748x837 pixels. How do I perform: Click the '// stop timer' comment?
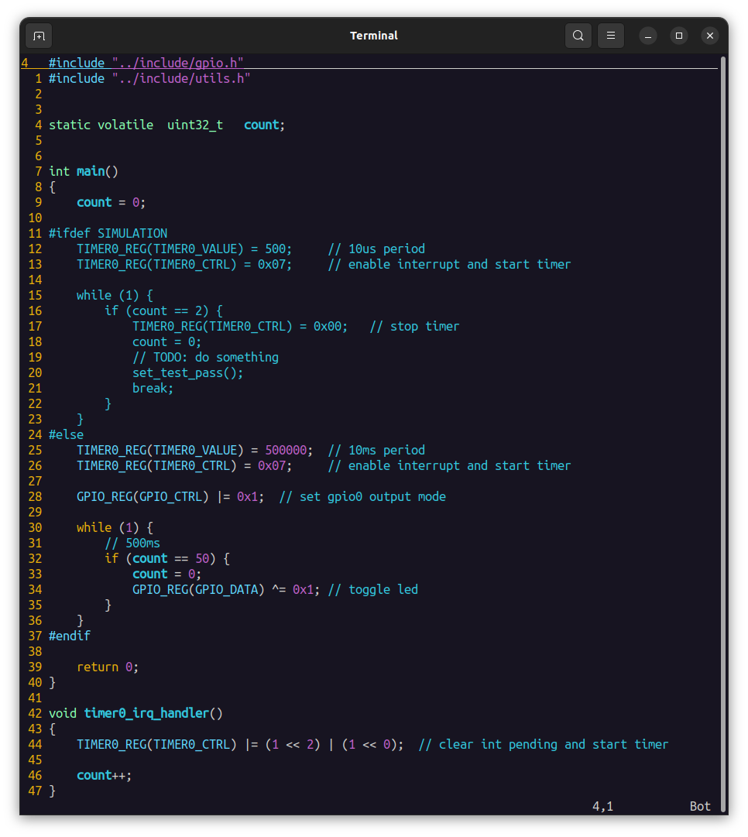pyautogui.click(x=414, y=326)
